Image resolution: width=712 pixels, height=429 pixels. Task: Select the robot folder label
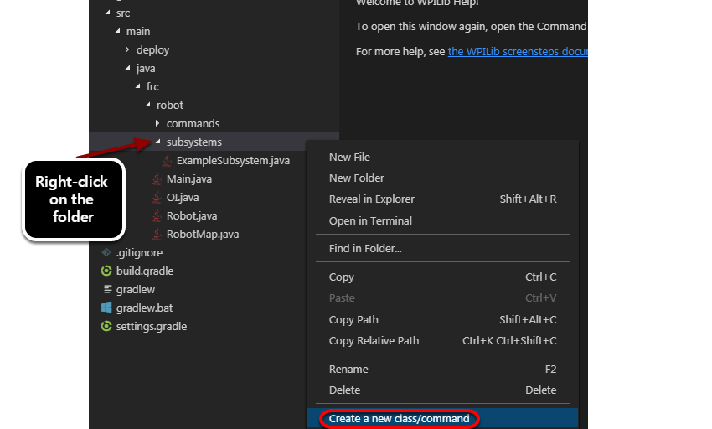170,106
